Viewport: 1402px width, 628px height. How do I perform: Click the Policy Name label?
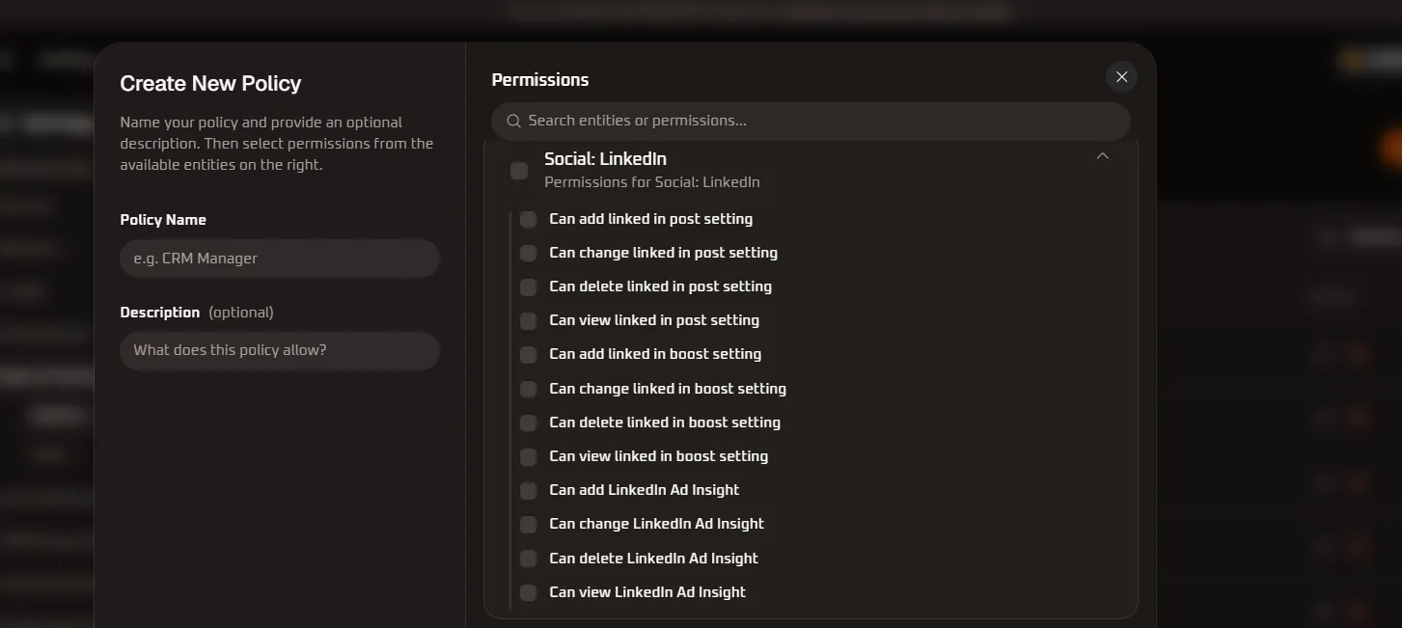pos(163,220)
